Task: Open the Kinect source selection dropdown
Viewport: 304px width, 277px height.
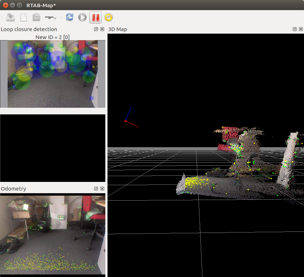Action: point(51,17)
